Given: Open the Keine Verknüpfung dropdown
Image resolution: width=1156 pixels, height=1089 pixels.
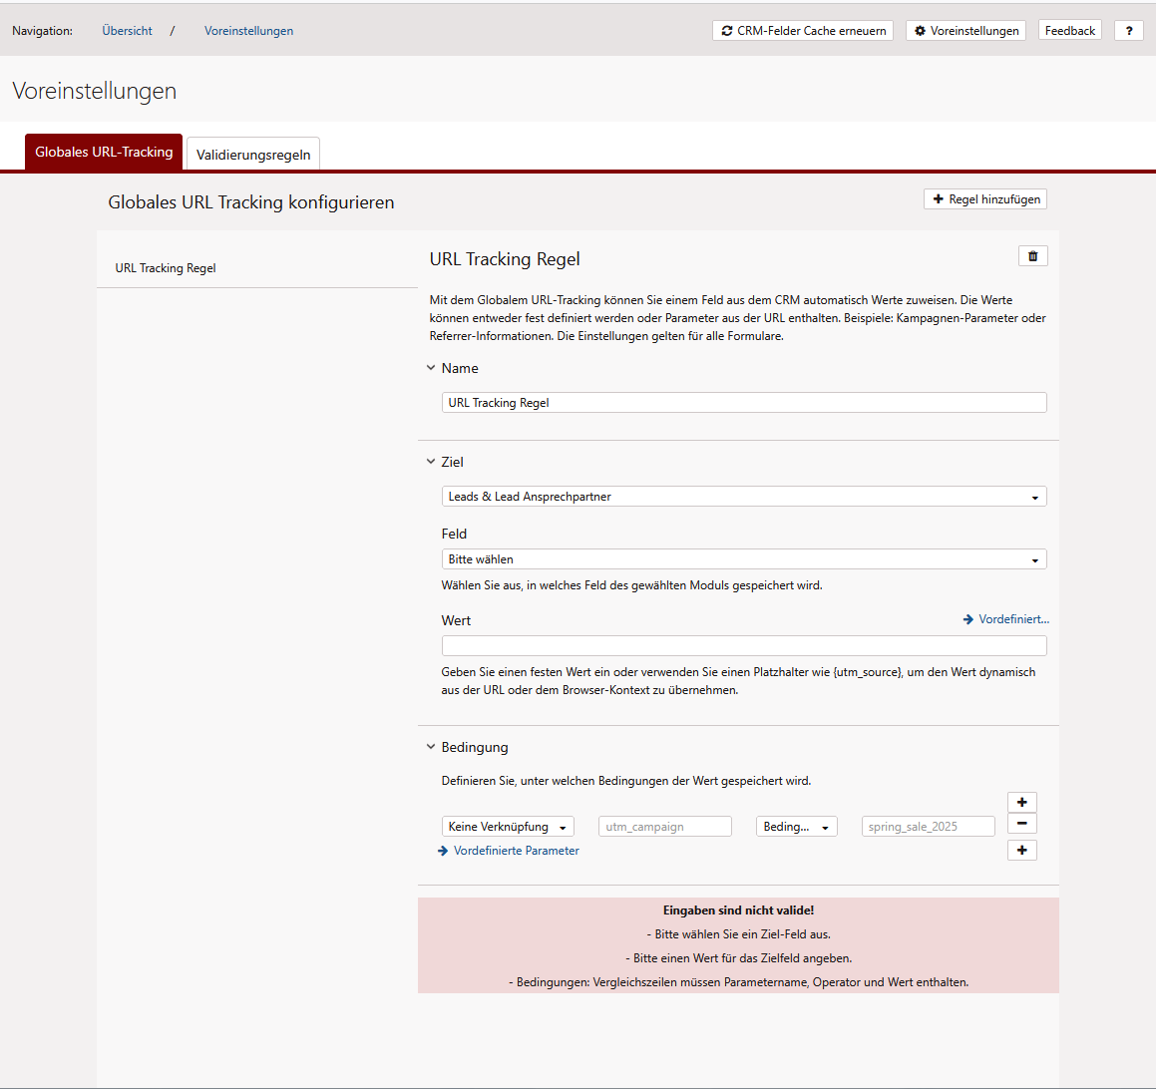Looking at the screenshot, I should (507, 827).
